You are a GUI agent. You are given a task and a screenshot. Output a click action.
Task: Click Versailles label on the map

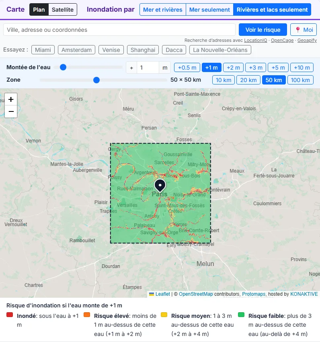pyautogui.click(x=127, y=205)
